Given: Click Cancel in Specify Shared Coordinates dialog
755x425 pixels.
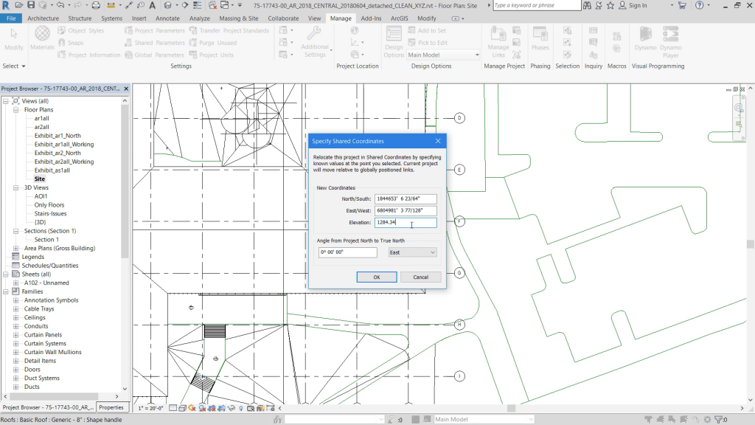Looking at the screenshot, I should 420,277.
